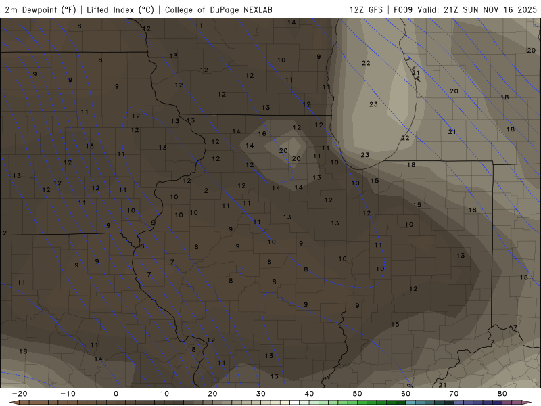Click the 'F009' forecast hour text
Viewport: 541px width, 406px height.
(x=403, y=9)
